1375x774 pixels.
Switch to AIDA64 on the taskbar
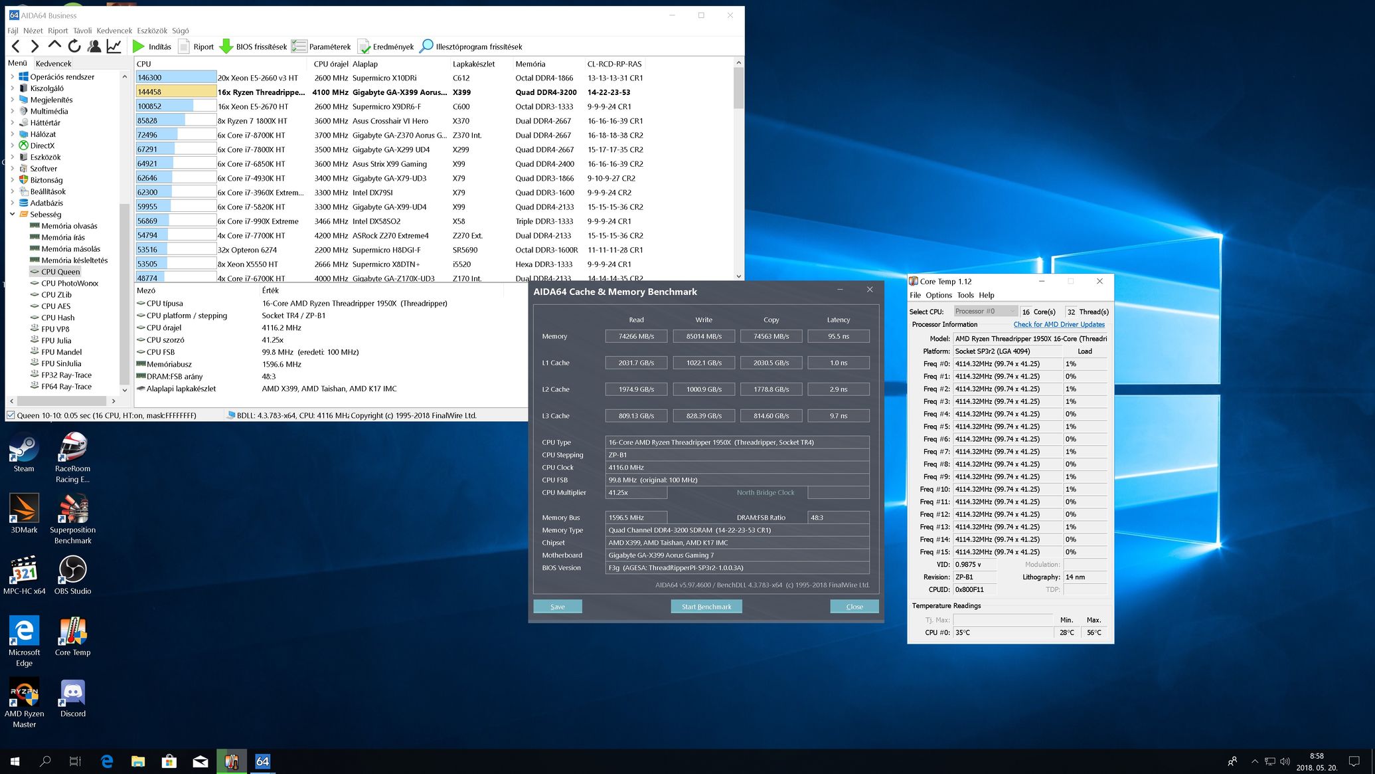click(x=263, y=761)
